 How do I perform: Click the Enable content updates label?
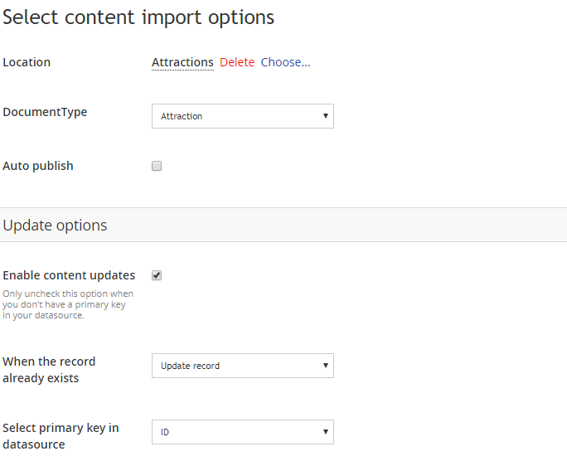[69, 275]
